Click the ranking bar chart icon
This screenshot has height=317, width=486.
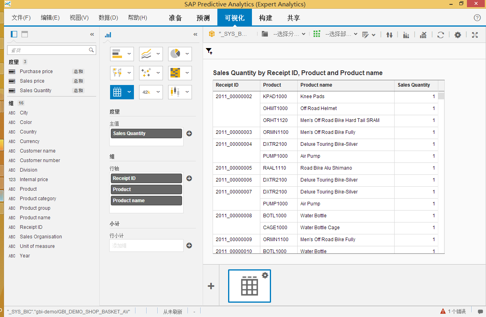coord(406,35)
